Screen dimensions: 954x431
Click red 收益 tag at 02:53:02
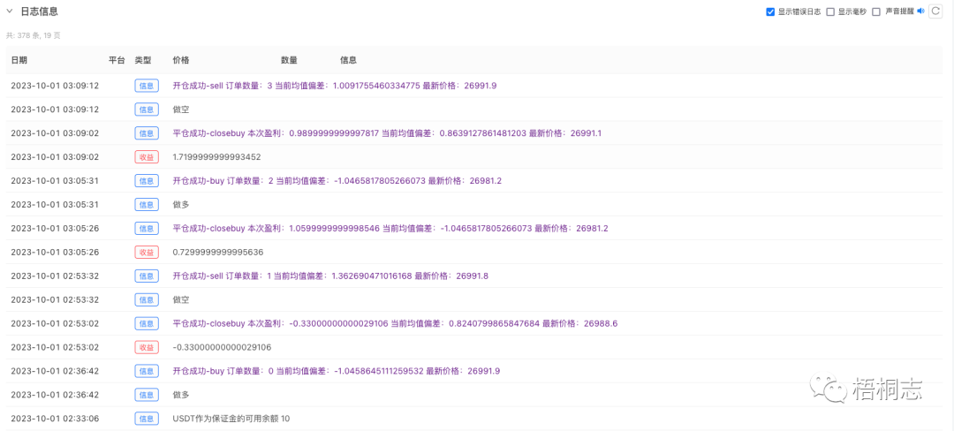147,347
